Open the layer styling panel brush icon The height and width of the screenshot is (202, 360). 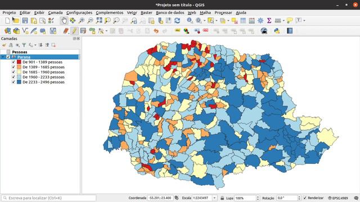point(4,45)
